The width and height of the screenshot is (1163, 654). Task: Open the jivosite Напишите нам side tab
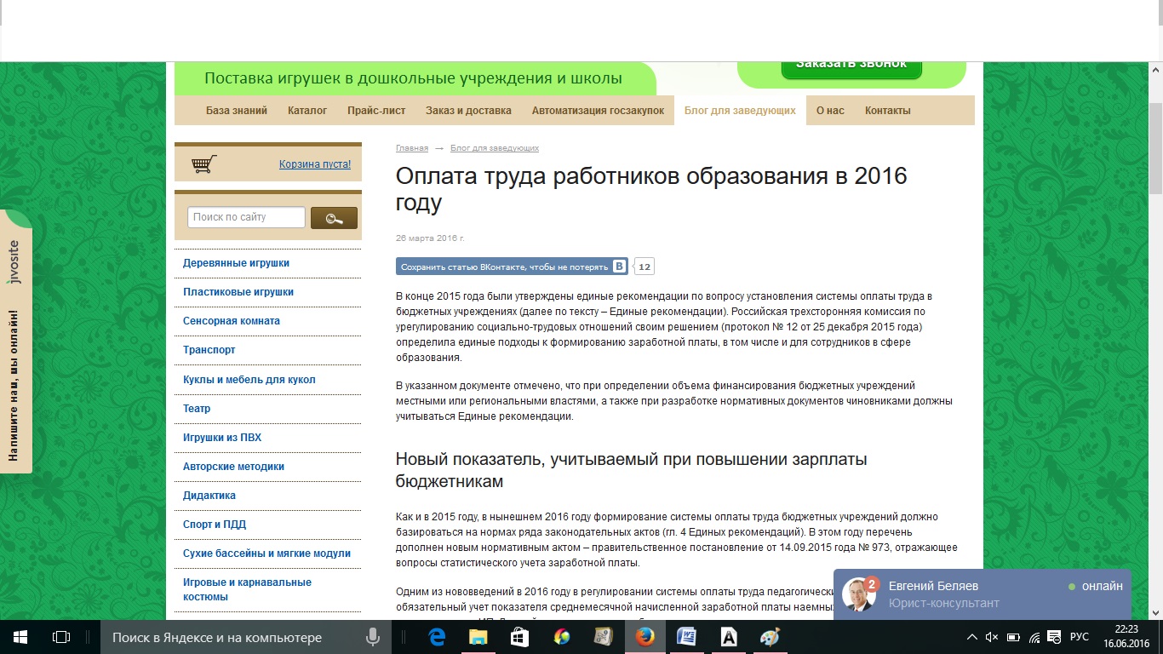click(x=15, y=341)
